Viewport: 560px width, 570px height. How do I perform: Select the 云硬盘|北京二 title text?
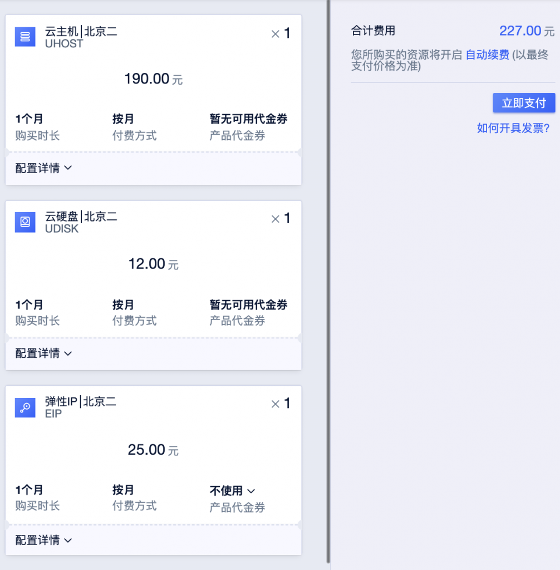(x=81, y=217)
